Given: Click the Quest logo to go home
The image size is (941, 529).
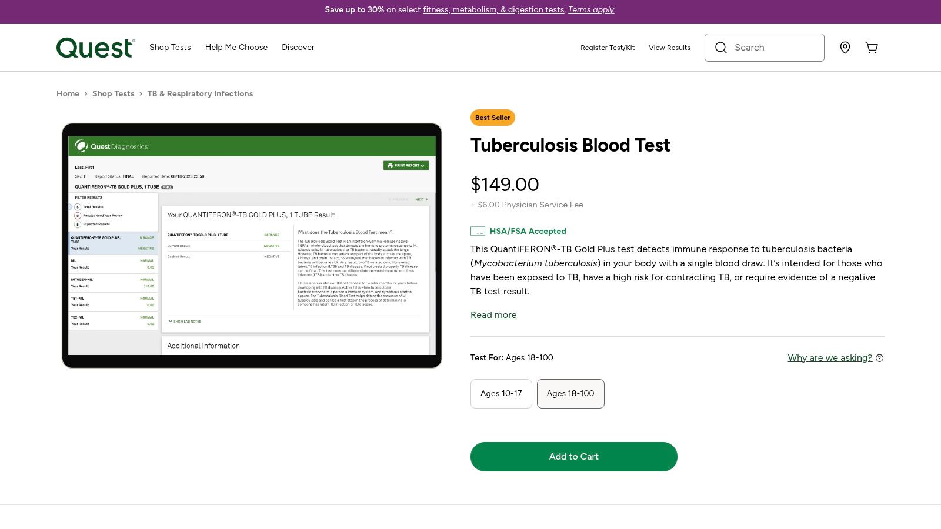Looking at the screenshot, I should pyautogui.click(x=95, y=48).
